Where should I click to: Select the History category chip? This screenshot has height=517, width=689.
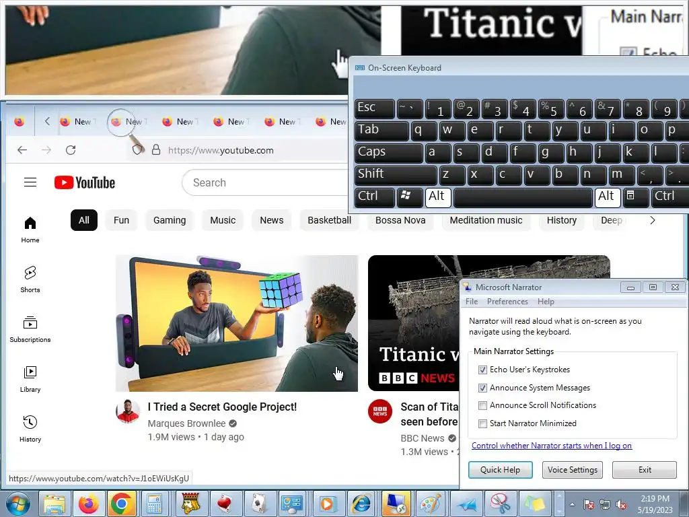pyautogui.click(x=562, y=220)
